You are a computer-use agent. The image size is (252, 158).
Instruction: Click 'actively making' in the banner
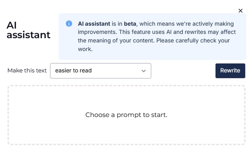pyautogui.click(x=213, y=24)
